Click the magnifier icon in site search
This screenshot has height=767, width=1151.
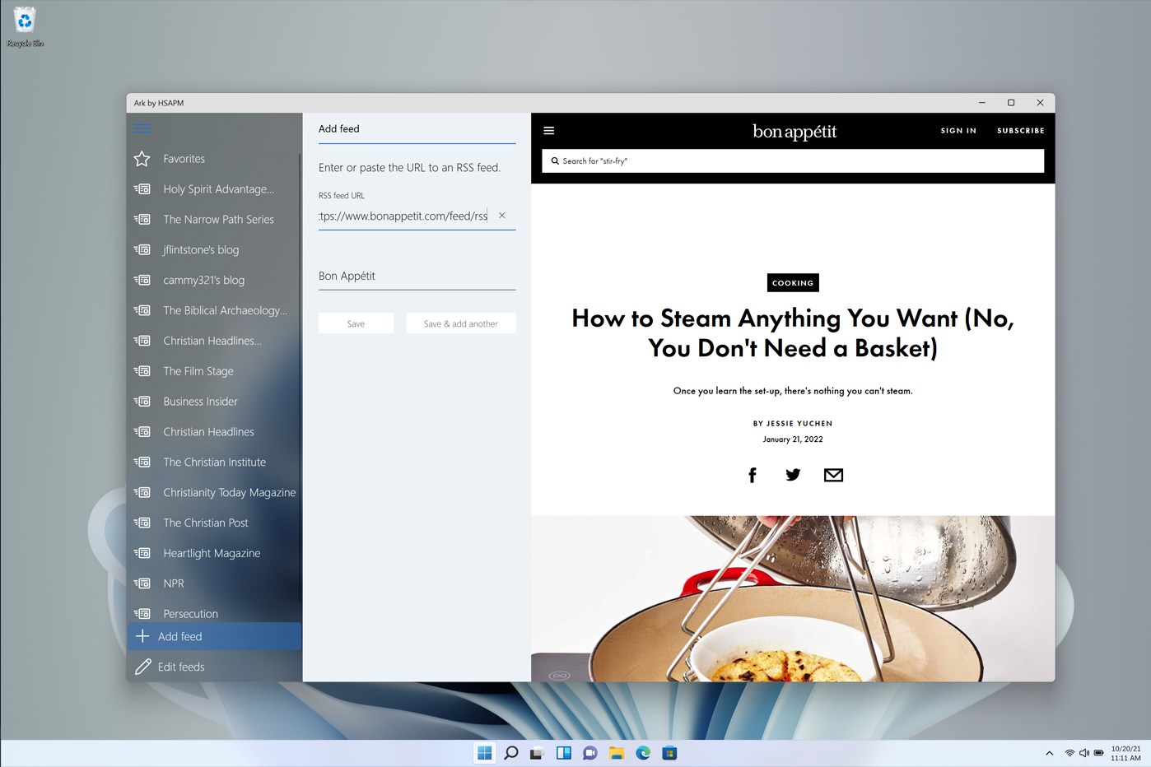(555, 161)
